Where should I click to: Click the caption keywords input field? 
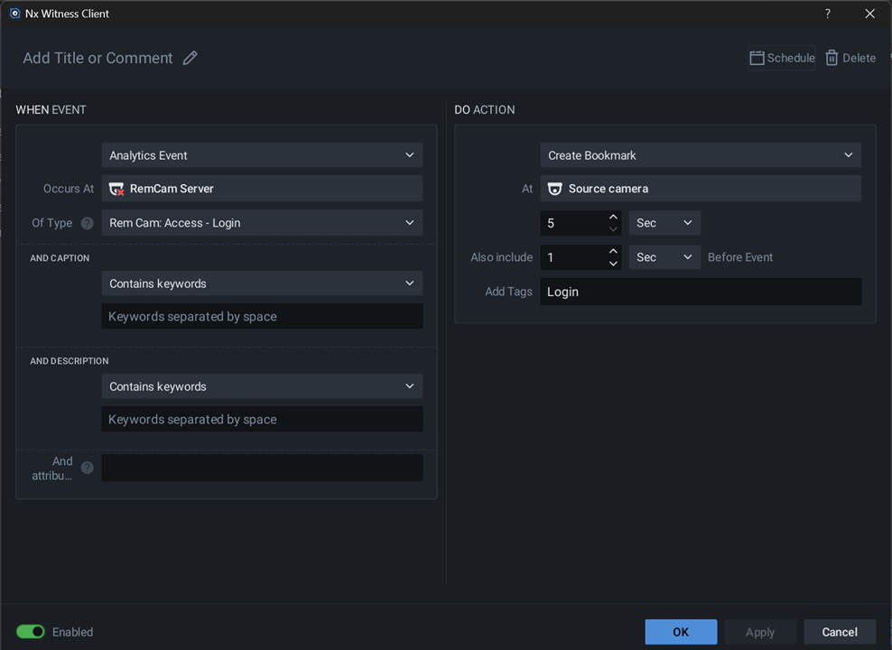pos(262,316)
